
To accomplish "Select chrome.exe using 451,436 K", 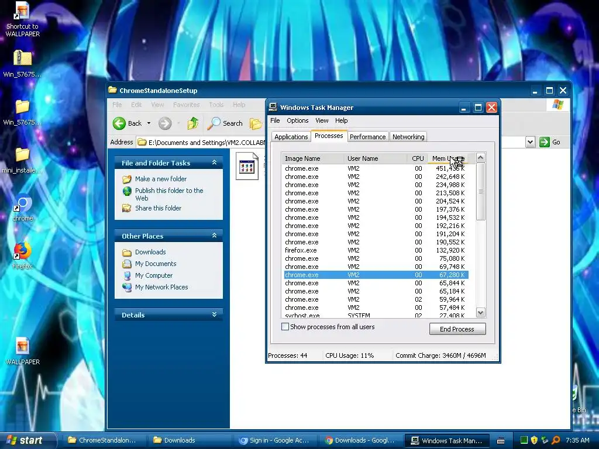I will pyautogui.click(x=376, y=168).
